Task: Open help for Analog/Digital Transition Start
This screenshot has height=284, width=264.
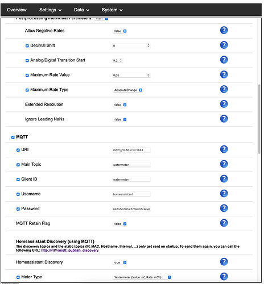Action: click(x=224, y=60)
